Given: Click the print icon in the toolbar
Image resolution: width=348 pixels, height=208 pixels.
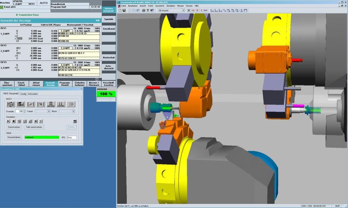Looking at the screenshot, I should [x=143, y=11].
